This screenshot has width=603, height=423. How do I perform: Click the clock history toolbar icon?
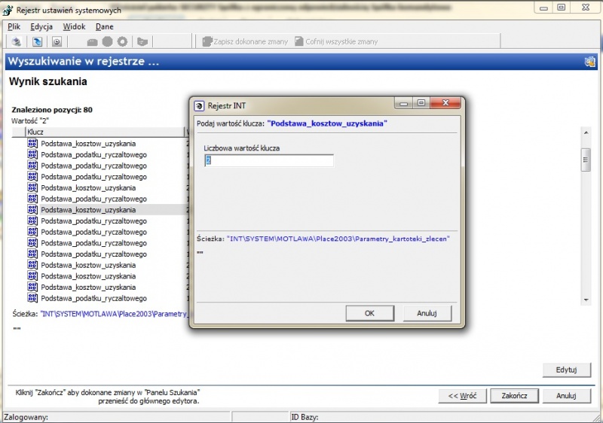[57, 41]
